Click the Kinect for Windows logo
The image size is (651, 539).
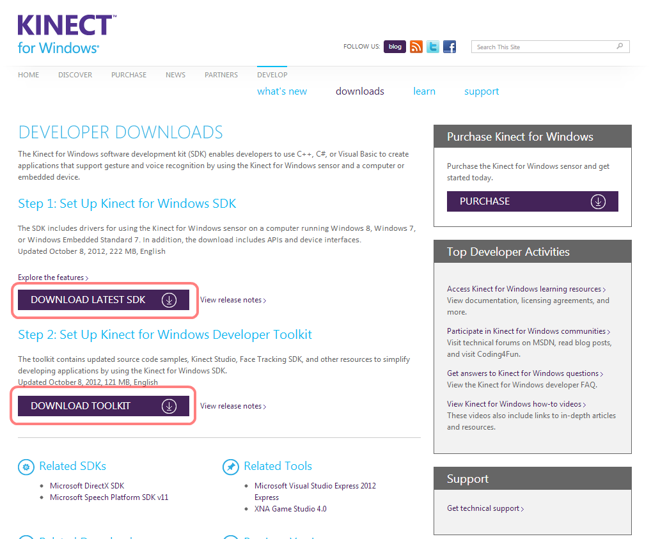click(67, 34)
